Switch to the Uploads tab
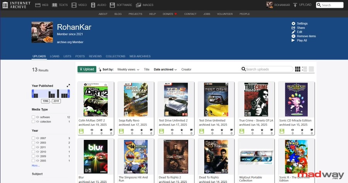The image size is (348, 183). (x=39, y=56)
